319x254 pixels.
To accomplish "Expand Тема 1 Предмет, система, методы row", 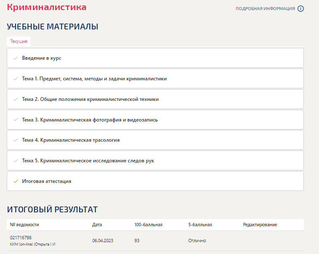I will coord(94,79).
